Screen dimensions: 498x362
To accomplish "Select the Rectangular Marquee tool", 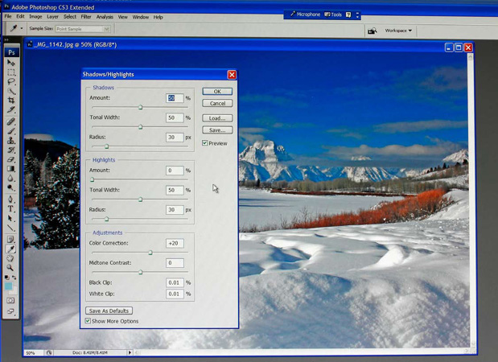I will pos(11,72).
